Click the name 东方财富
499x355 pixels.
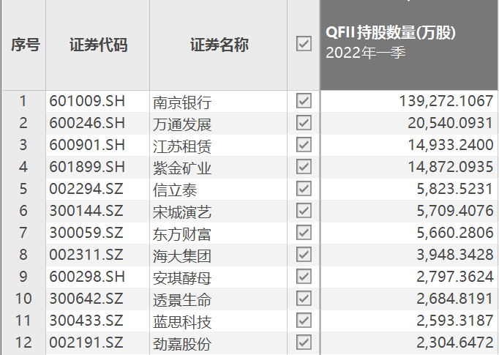182,234
